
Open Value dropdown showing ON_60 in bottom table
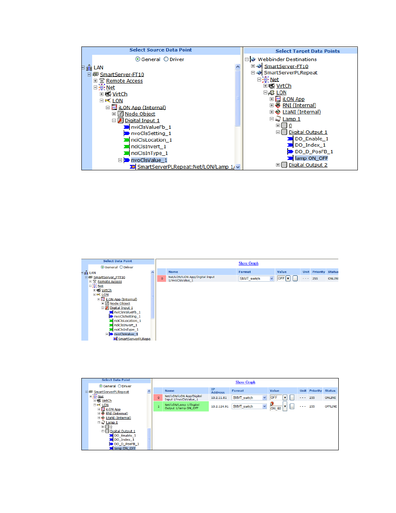click(x=285, y=406)
